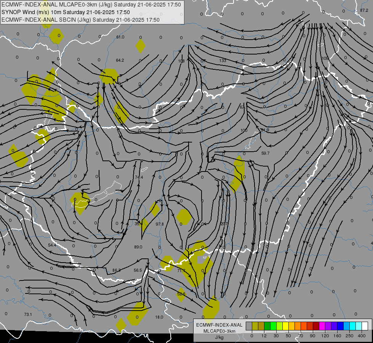Screen dimensions: 373x343
Task: Select the dark green swatch after tick 12
Action: [x=267, y=326]
